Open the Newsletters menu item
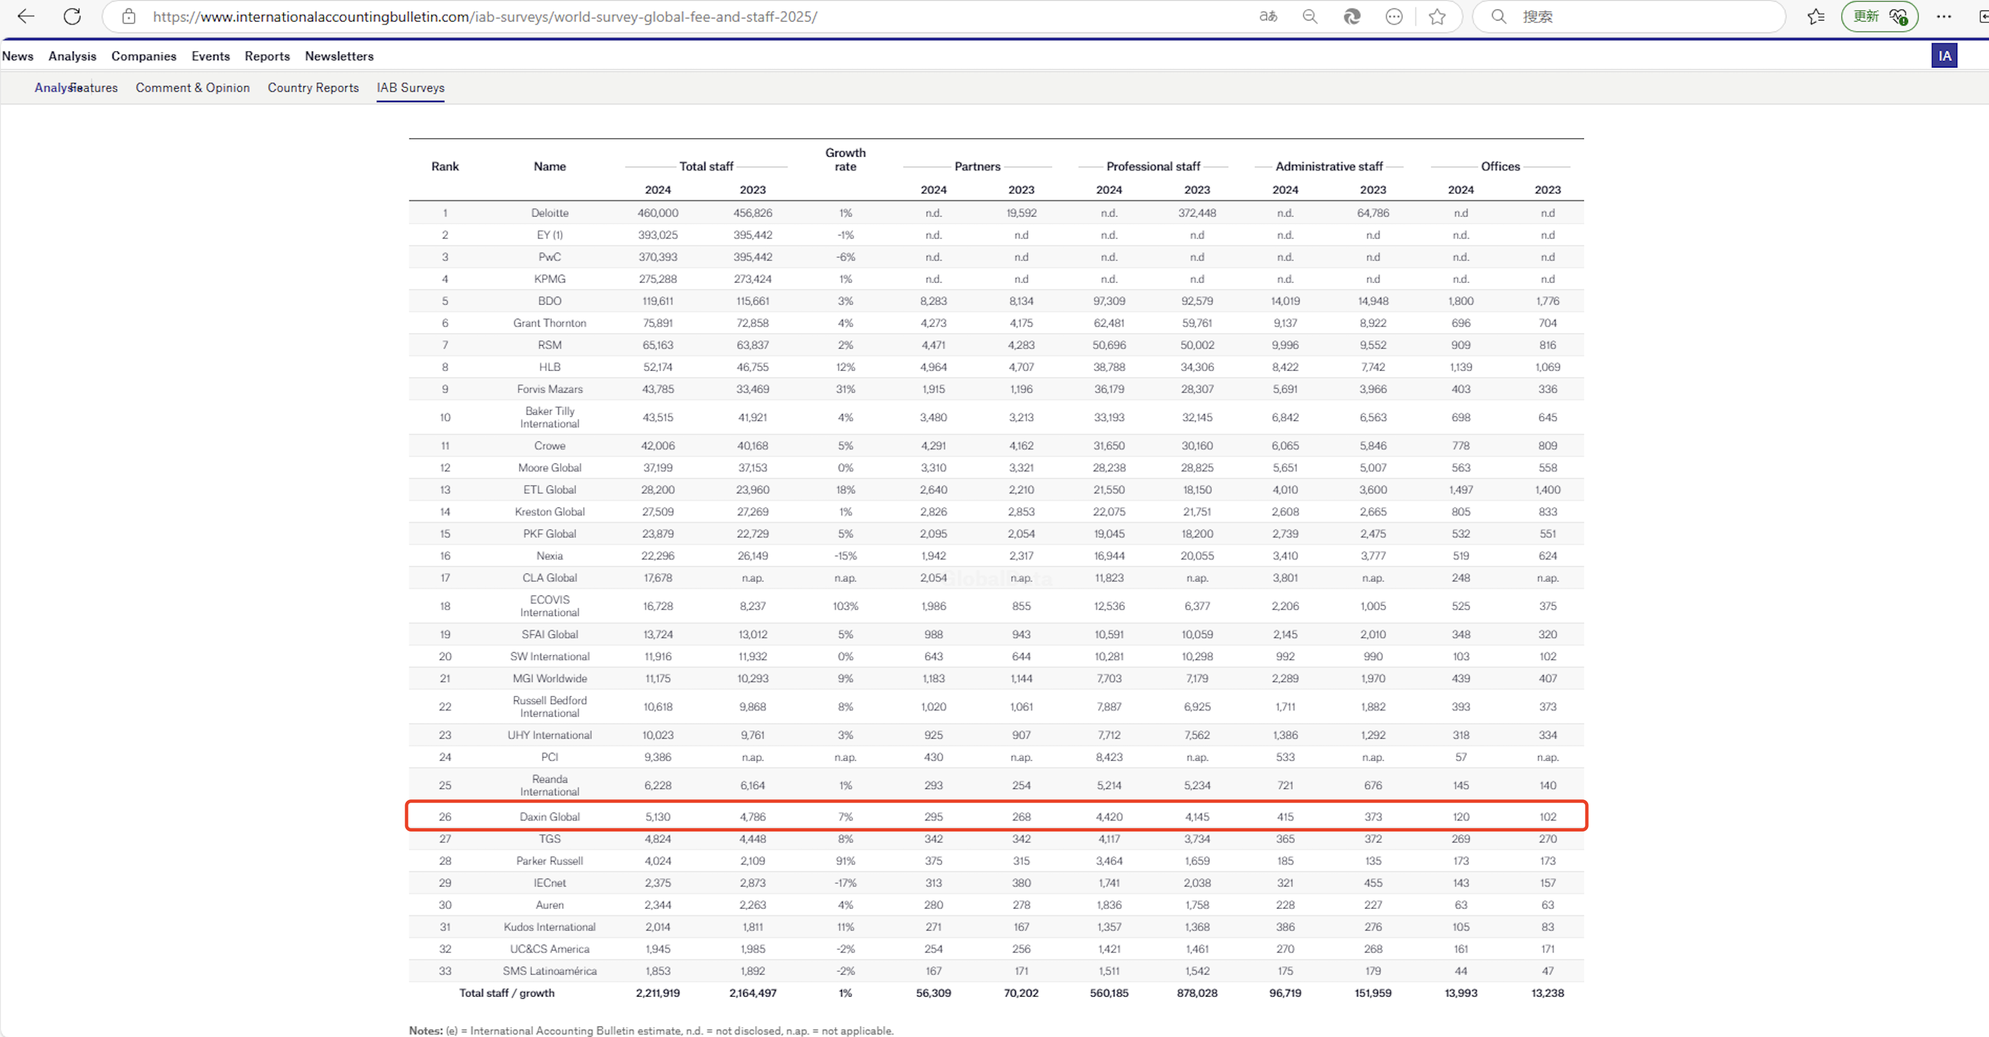Image resolution: width=1989 pixels, height=1037 pixels. [339, 57]
